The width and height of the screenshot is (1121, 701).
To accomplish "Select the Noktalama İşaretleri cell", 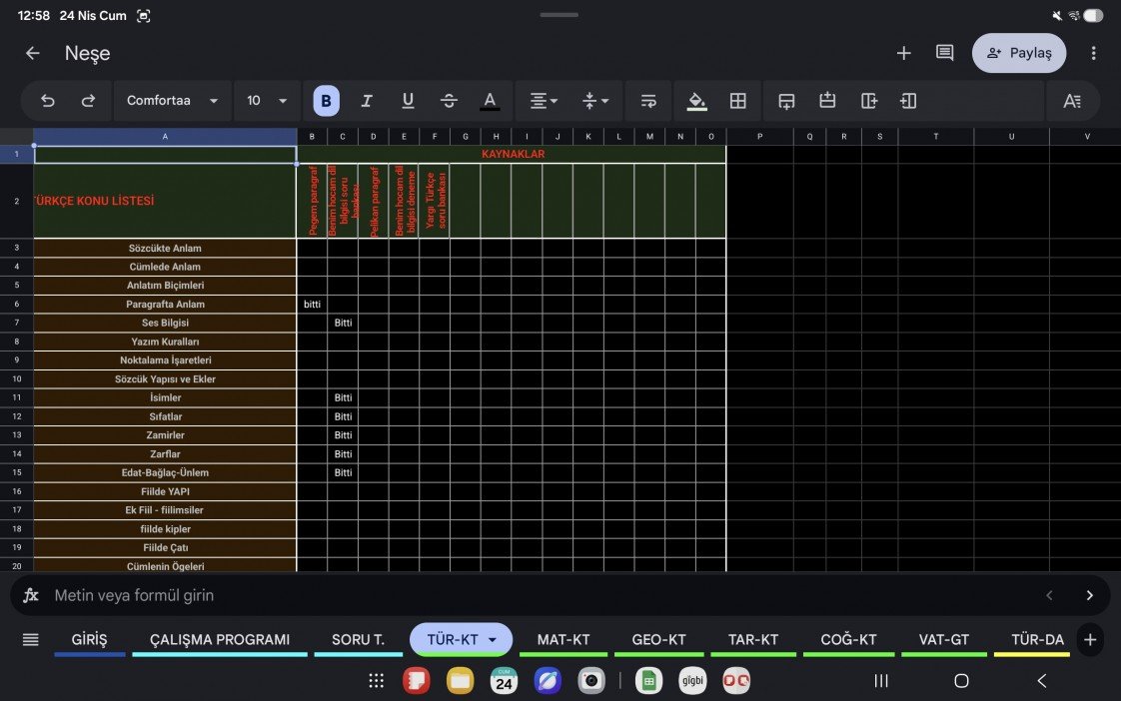I will pos(165,360).
